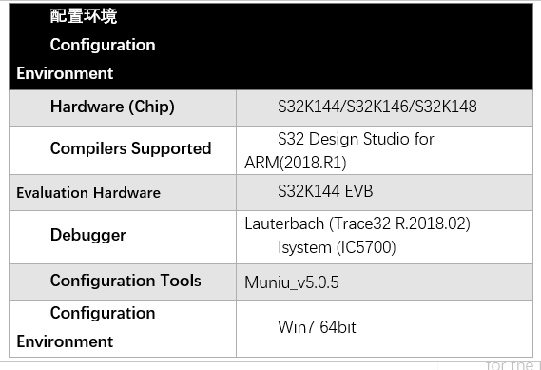Select S32 Design Studio for ARM text
Screen dimensions: 541x370
tap(339, 150)
